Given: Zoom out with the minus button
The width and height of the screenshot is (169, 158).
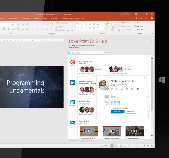Looking at the screenshot, I should coord(129,146).
